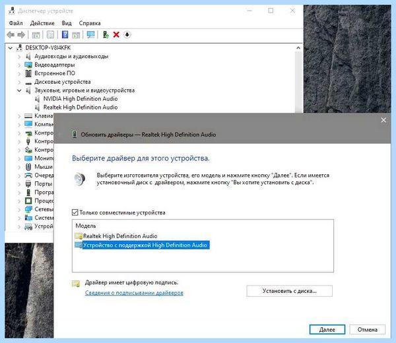Click the drive icon next to Дисковые устройства

click(x=28, y=82)
